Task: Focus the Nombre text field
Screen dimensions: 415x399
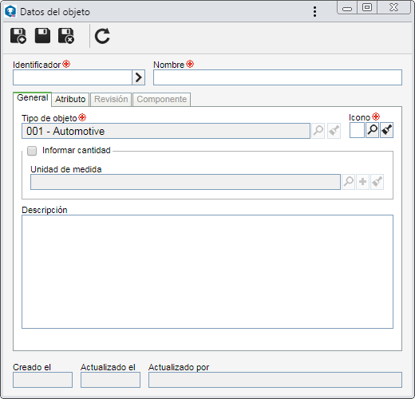Action: pos(278,77)
